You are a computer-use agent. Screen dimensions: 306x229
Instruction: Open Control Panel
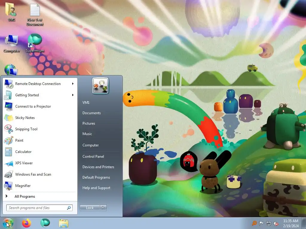point(93,156)
